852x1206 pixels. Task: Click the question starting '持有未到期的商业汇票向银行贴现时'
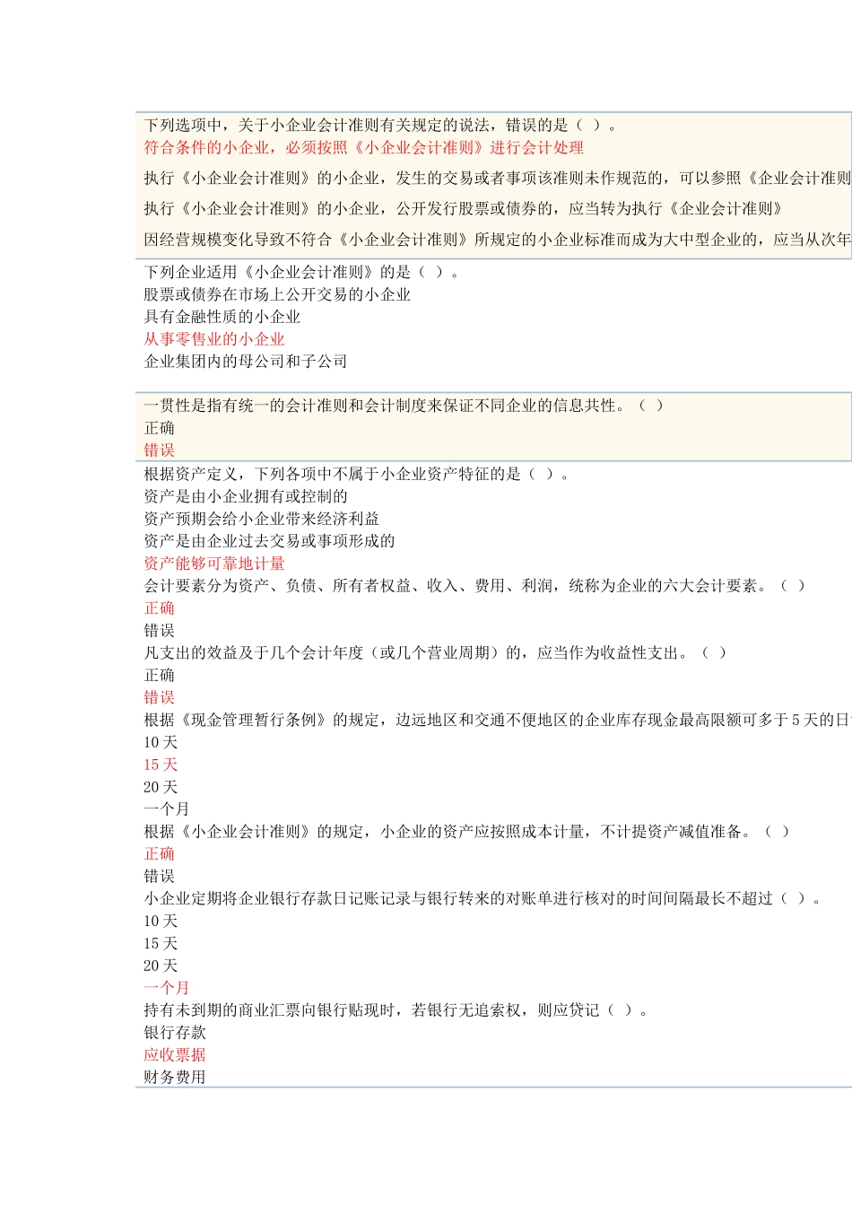click(x=396, y=1010)
